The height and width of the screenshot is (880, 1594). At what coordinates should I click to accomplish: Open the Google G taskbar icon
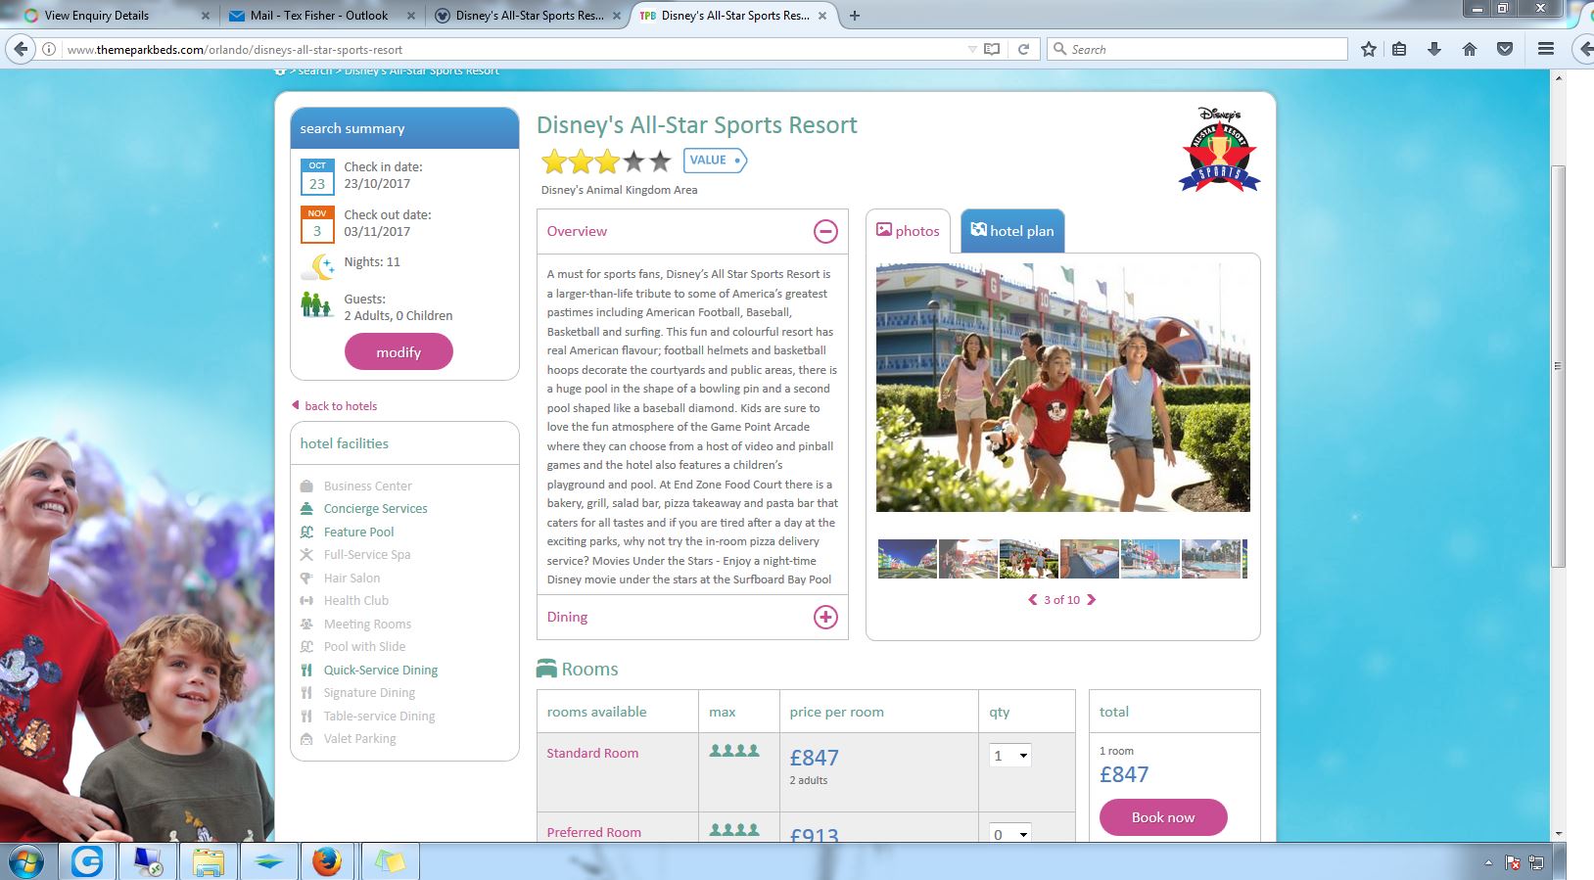[x=87, y=862]
